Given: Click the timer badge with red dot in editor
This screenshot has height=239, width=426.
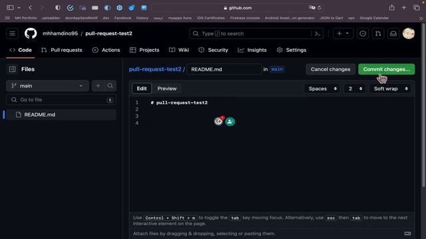Looking at the screenshot, I should point(218,121).
